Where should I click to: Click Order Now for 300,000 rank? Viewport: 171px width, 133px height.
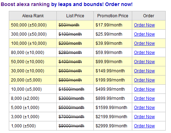(144, 34)
